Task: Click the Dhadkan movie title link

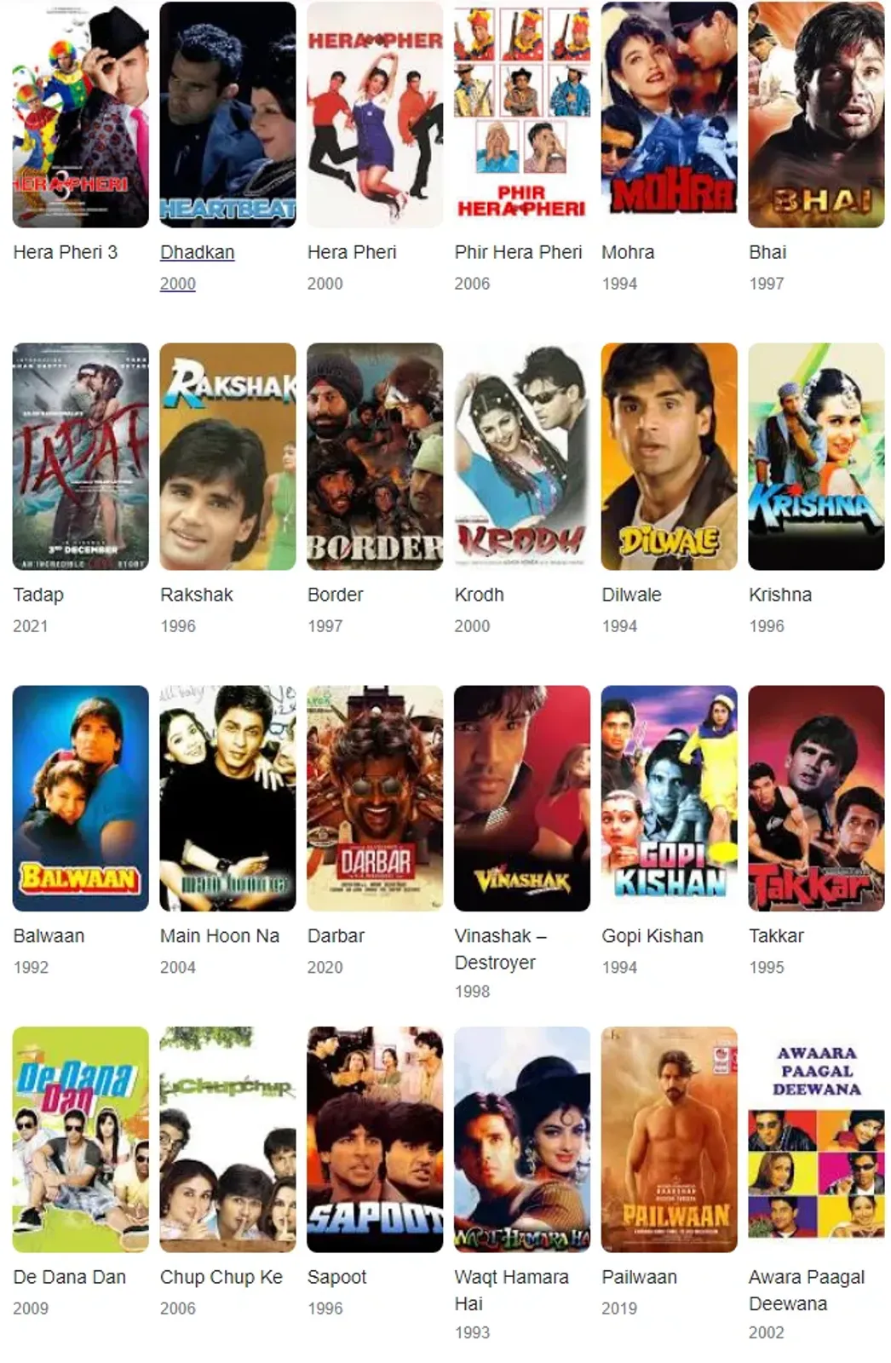Action: click(197, 252)
